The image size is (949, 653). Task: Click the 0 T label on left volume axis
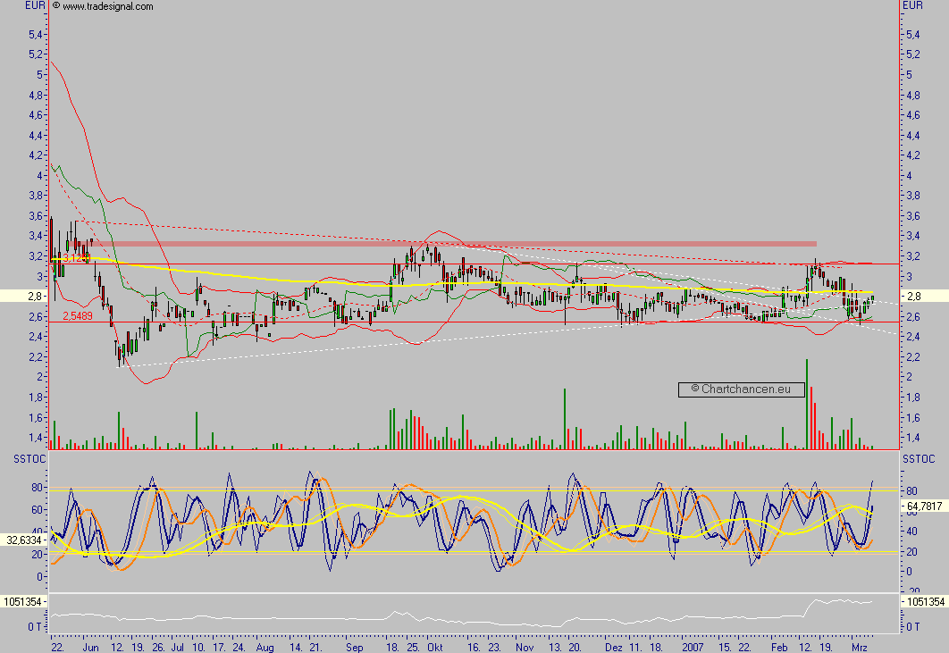pos(35,626)
